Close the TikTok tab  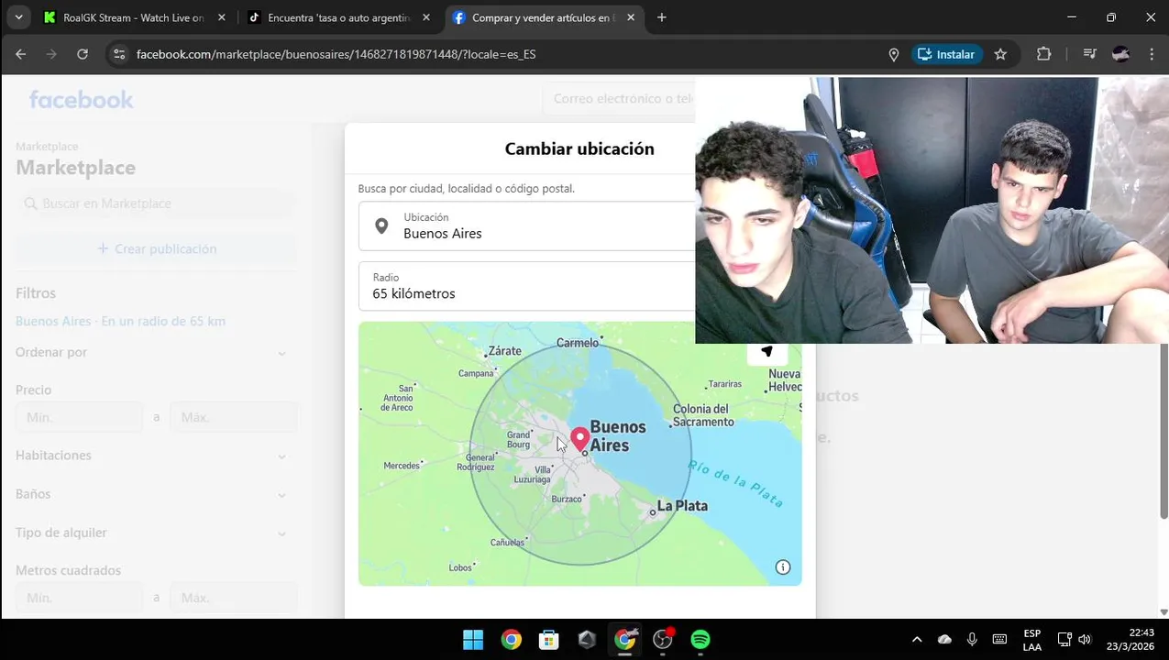coord(425,17)
